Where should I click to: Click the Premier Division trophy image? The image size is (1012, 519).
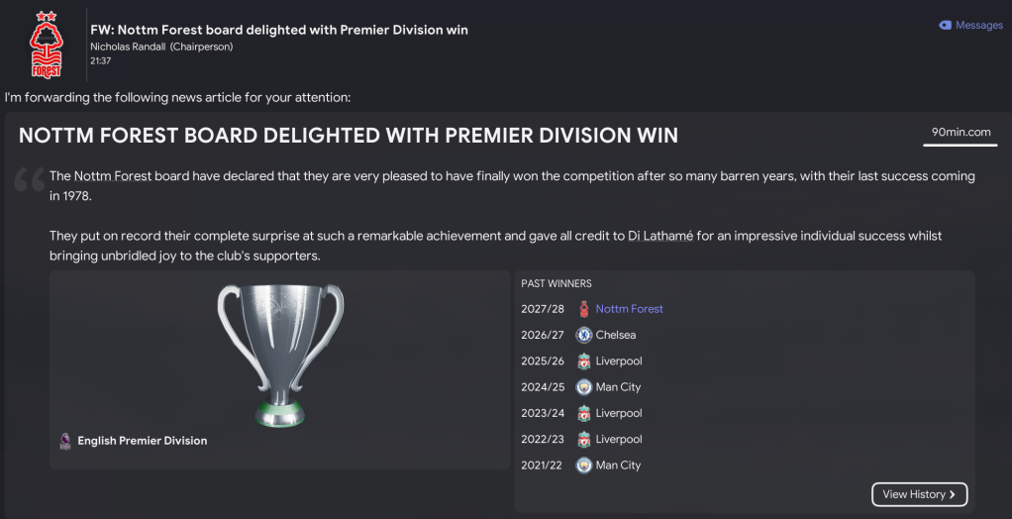280,355
